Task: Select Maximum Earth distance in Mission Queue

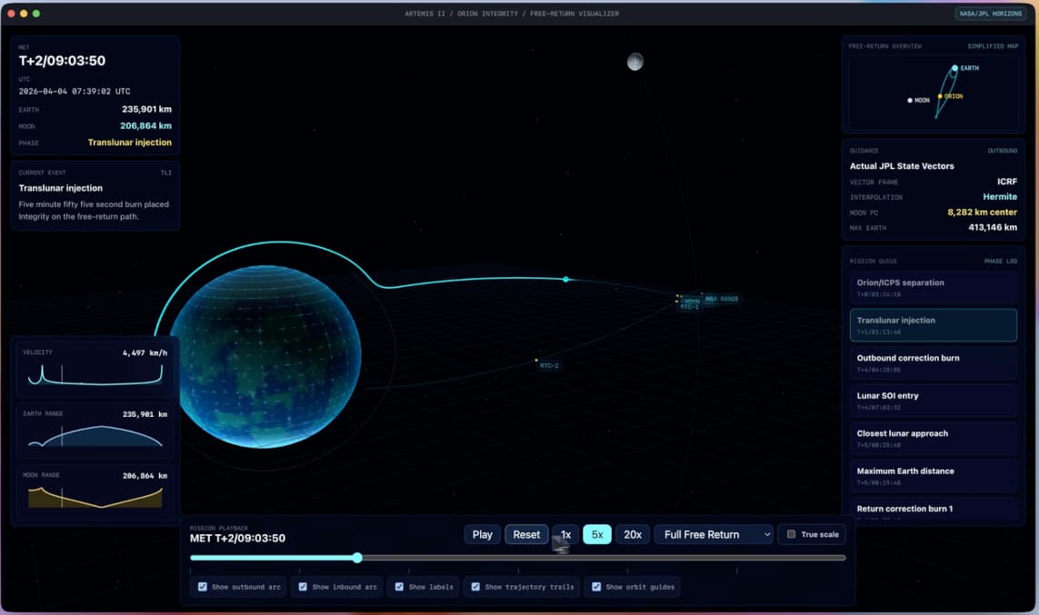Action: pos(933,476)
